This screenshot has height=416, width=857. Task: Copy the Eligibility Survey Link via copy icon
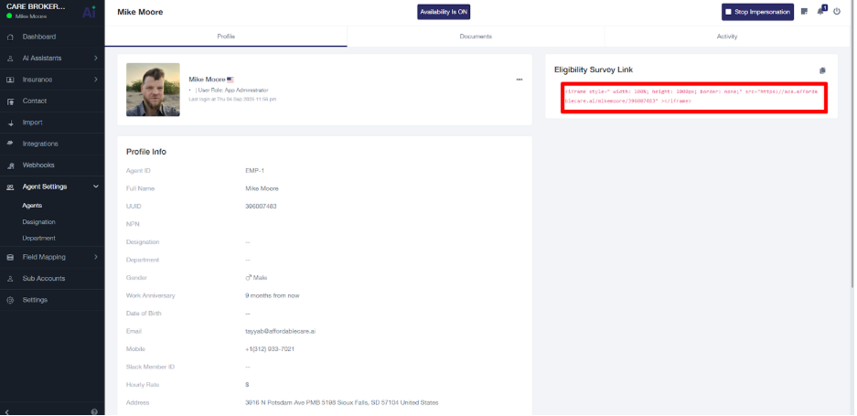(x=822, y=70)
